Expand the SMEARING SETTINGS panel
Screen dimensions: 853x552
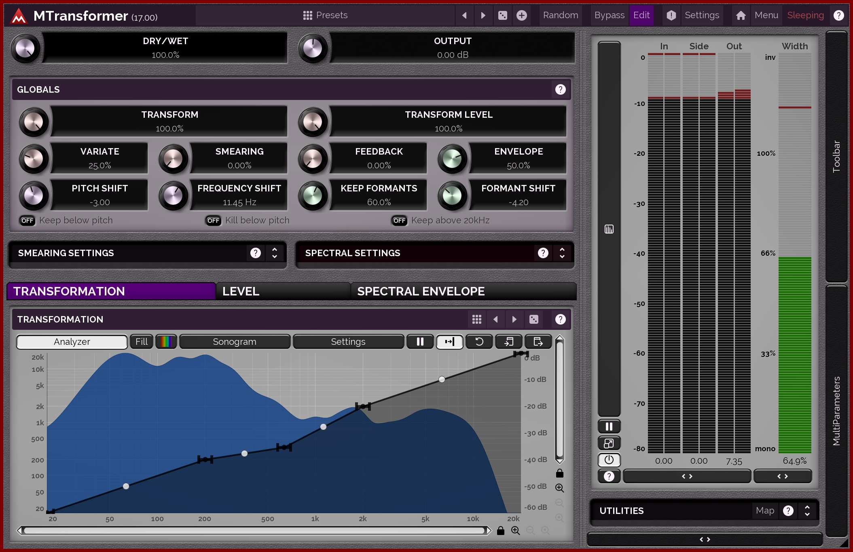tap(275, 253)
